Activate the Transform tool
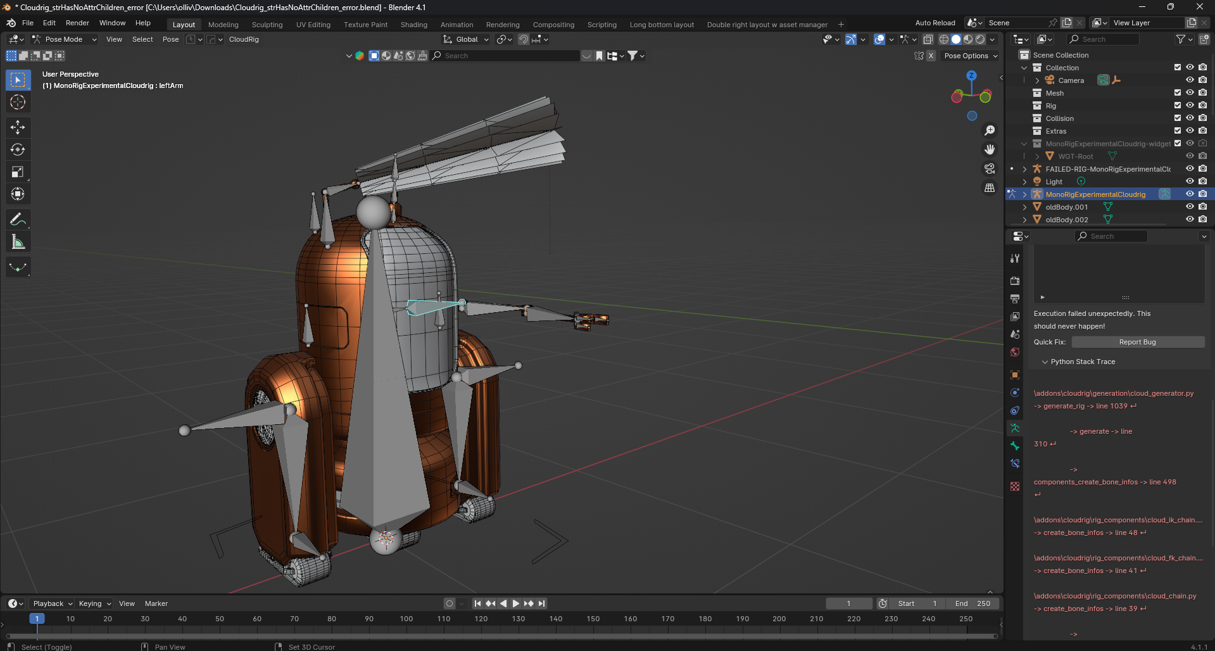This screenshot has height=651, width=1215. (18, 194)
